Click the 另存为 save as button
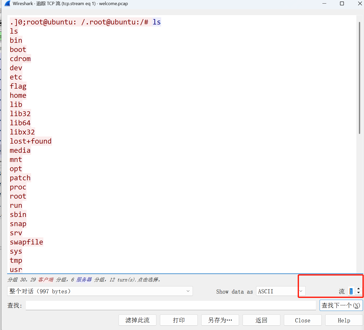364x330 pixels. pyautogui.click(x=220, y=320)
